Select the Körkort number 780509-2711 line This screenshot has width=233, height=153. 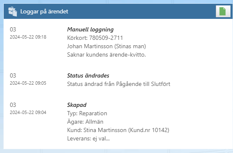click(95, 38)
